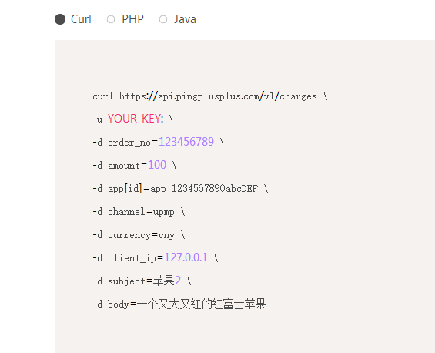Click the word curl starting the command

pyautogui.click(x=102, y=96)
